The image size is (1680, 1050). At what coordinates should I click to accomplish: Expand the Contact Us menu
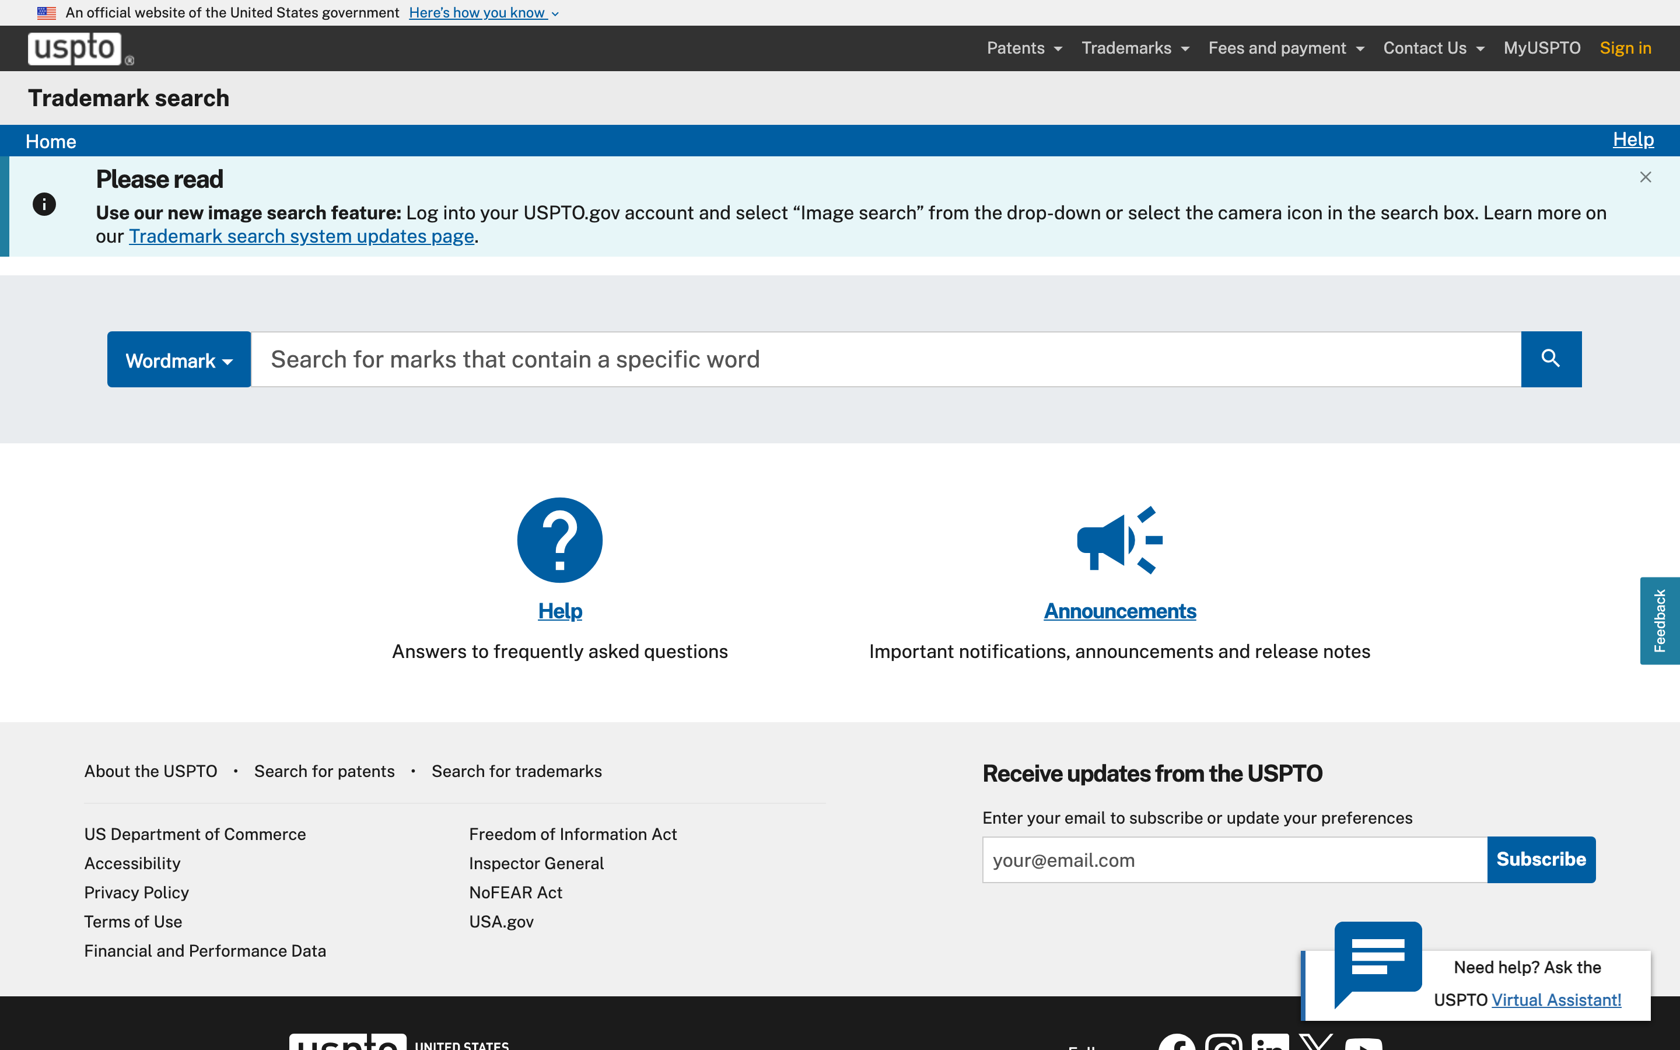click(x=1434, y=48)
